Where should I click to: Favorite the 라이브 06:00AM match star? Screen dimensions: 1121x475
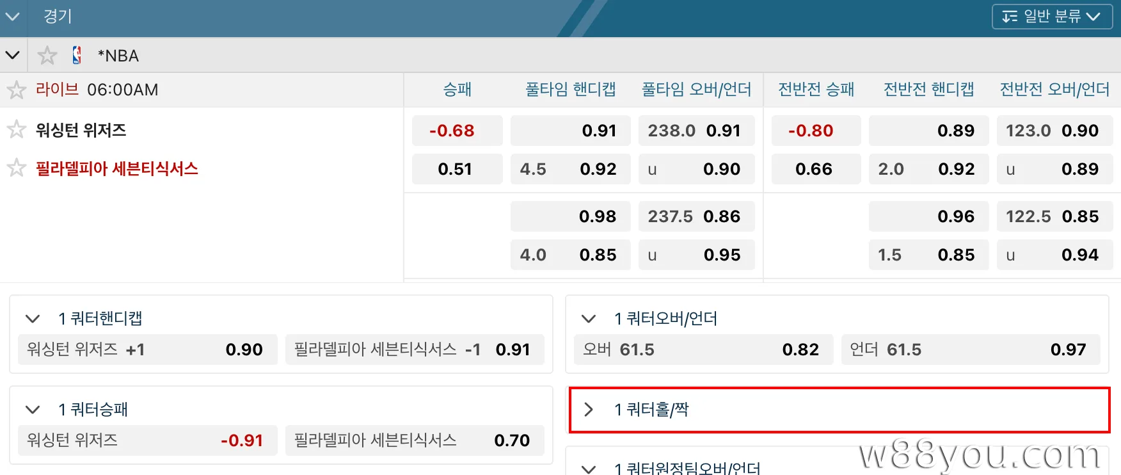click(16, 90)
